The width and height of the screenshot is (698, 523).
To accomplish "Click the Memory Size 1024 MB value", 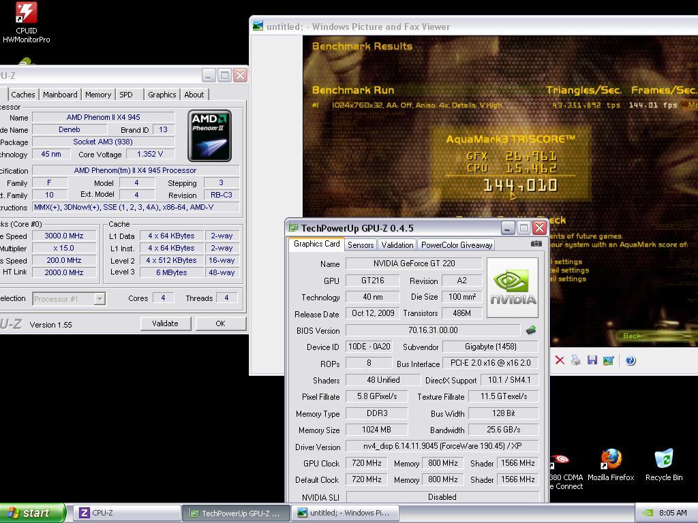I will [x=376, y=430].
